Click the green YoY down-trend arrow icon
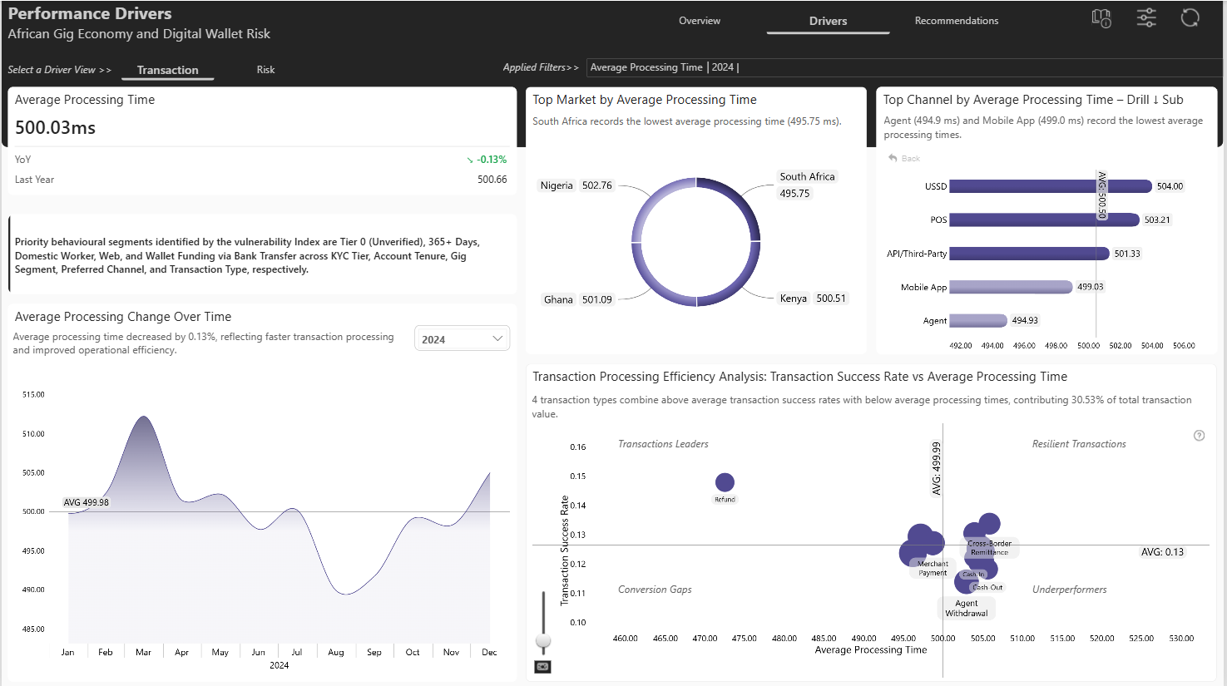The height and width of the screenshot is (686, 1227). tap(470, 160)
